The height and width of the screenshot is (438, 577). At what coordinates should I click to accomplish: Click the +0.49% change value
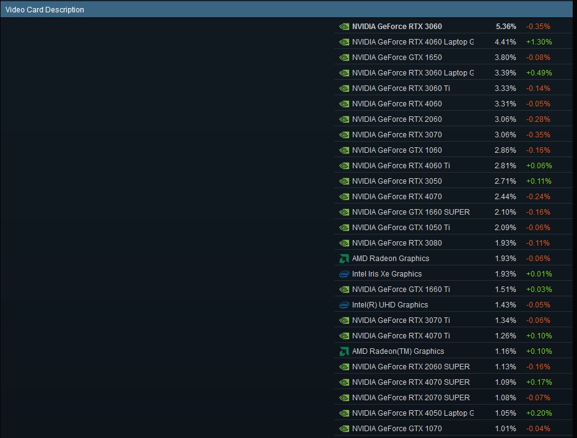point(539,73)
